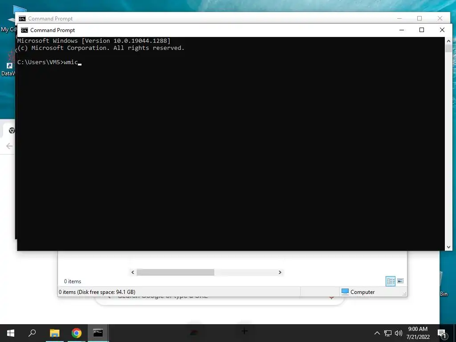Minimize the front Command Prompt window
This screenshot has width=456, height=342.
click(402, 30)
